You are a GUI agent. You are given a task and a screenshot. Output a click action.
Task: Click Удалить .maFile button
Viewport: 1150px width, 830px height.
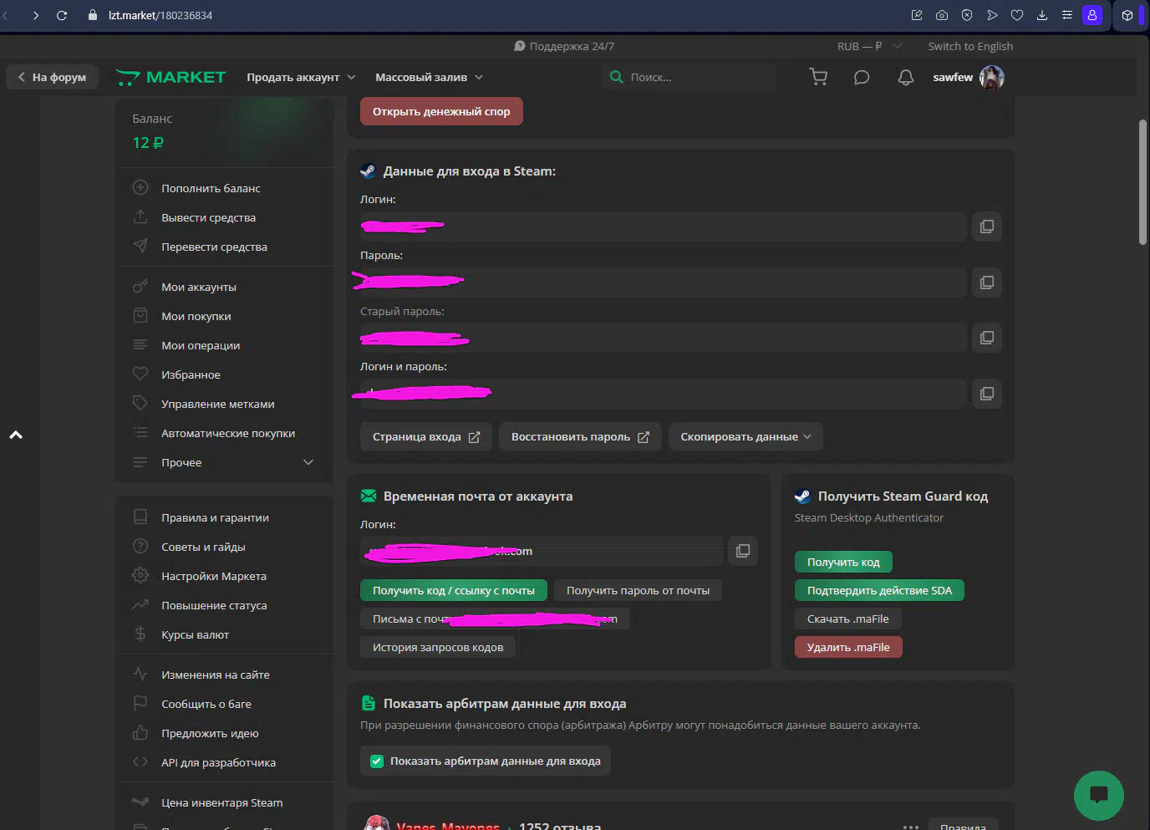click(848, 647)
